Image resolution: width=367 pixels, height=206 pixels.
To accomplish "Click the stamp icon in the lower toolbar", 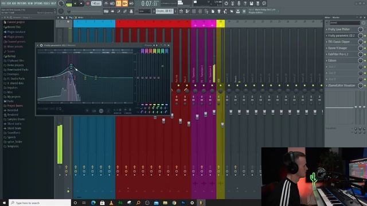I will 131,11.
